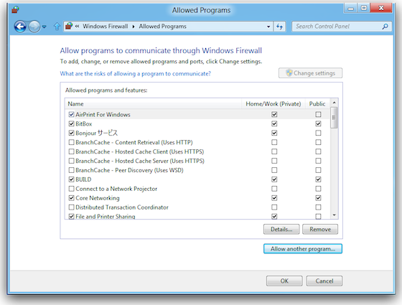The image size is (402, 305).
Task: Click the Home/Work (Private) column header
Action: pos(274,104)
